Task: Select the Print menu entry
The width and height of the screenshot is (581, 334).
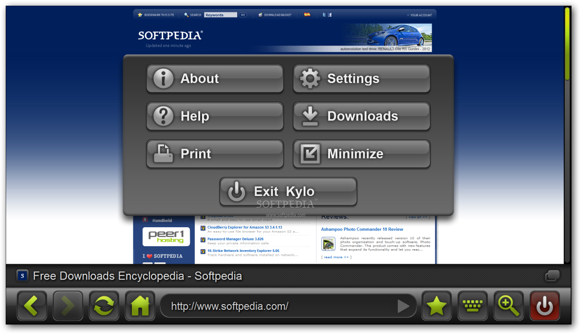Action: click(215, 154)
